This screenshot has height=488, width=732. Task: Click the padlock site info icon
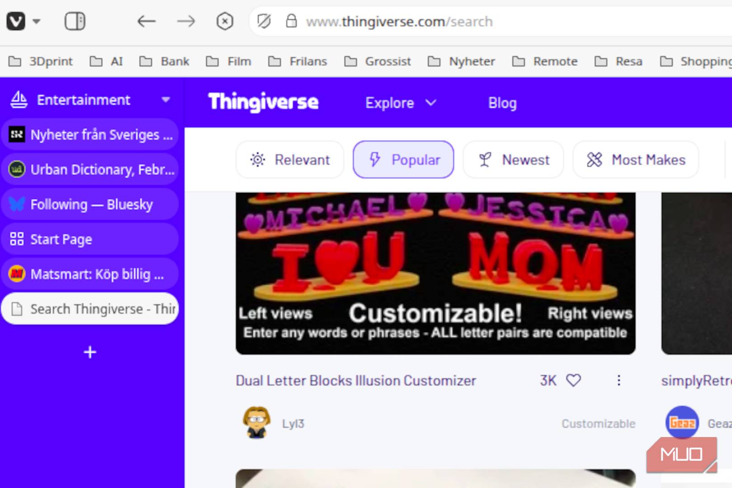291,21
